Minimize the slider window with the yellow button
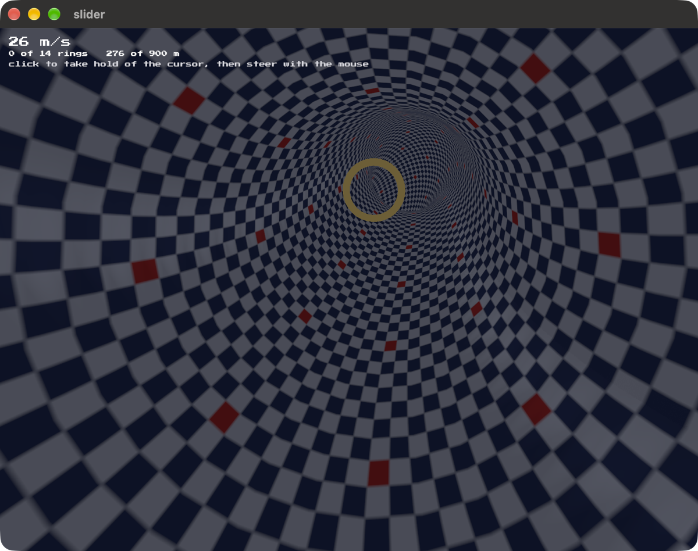 [x=34, y=14]
